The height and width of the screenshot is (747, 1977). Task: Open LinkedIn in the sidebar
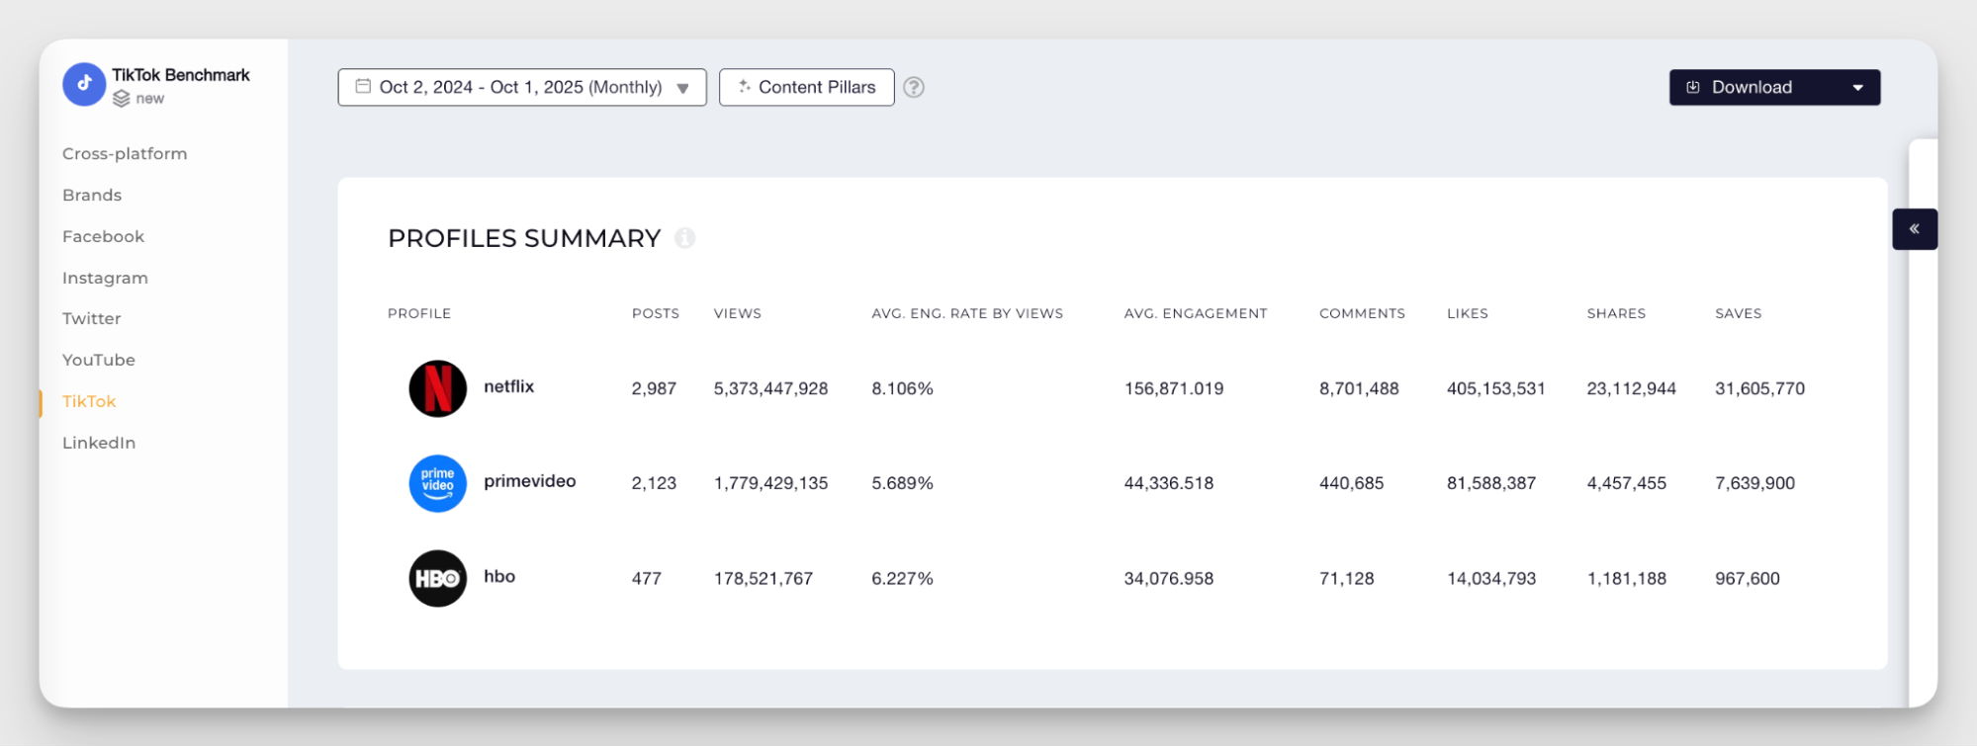coord(99,443)
